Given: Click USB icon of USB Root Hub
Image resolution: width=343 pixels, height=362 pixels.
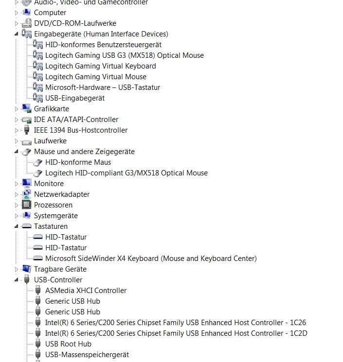Looking at the screenshot, I should (x=38, y=344).
